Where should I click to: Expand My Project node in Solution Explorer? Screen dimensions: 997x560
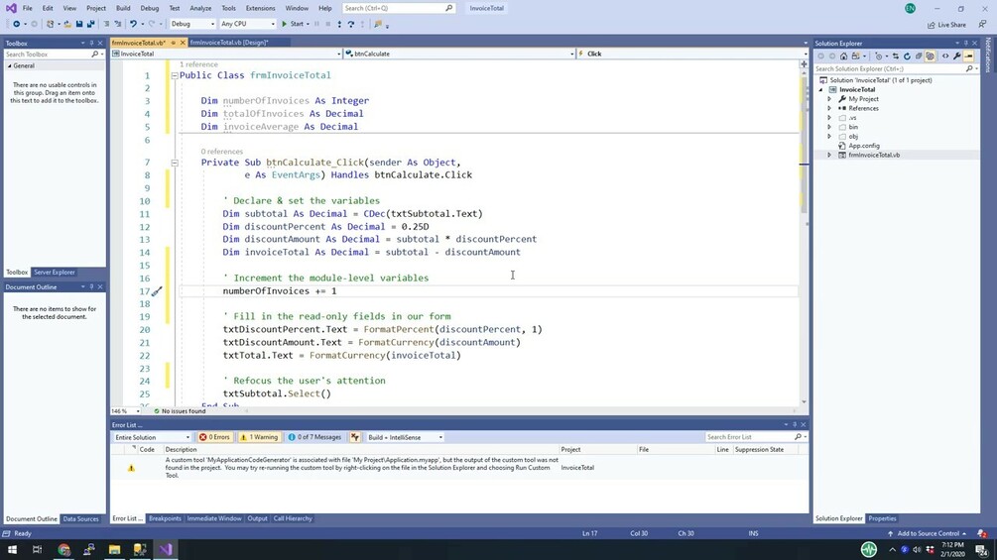click(x=829, y=99)
